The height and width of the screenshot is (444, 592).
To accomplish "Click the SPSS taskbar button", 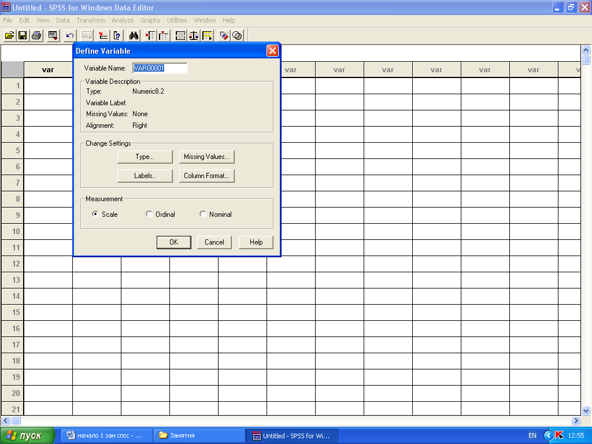I will point(292,435).
